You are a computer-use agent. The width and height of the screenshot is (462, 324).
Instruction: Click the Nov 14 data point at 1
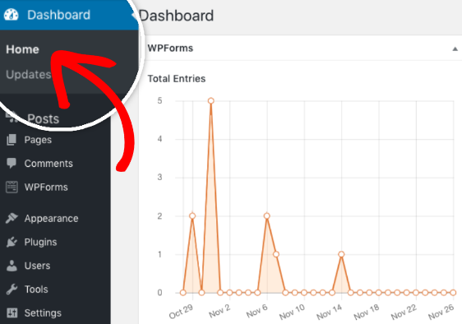coord(341,254)
